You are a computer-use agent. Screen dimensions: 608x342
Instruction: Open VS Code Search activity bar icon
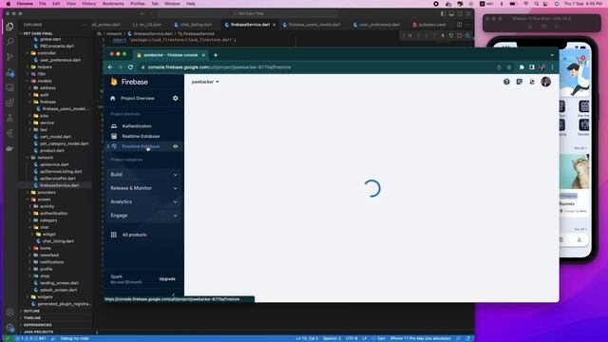coord(9,42)
